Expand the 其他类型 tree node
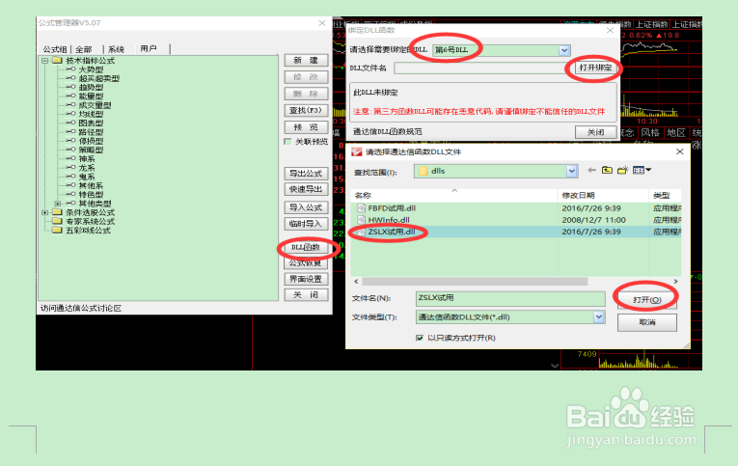 pos(58,204)
